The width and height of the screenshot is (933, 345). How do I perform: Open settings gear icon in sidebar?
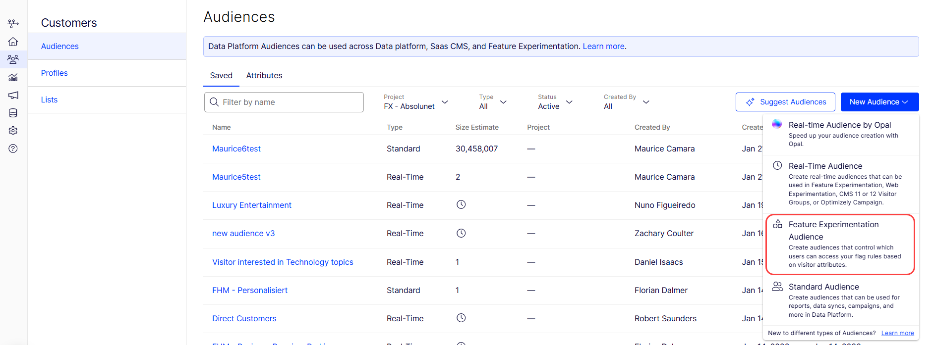tap(13, 131)
